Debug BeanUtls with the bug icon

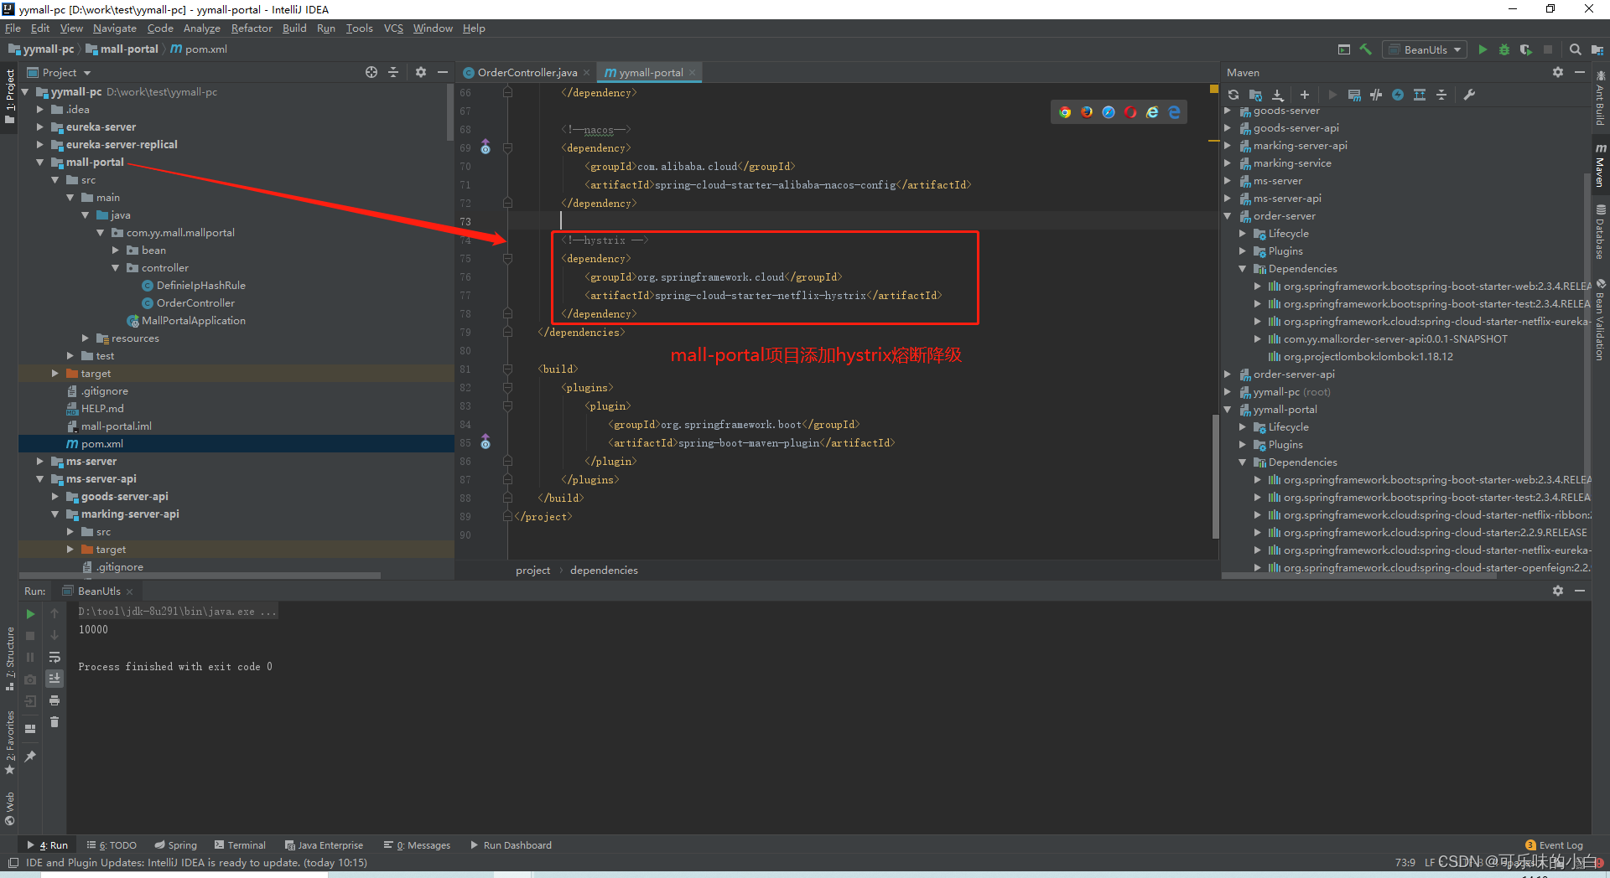coord(1504,49)
